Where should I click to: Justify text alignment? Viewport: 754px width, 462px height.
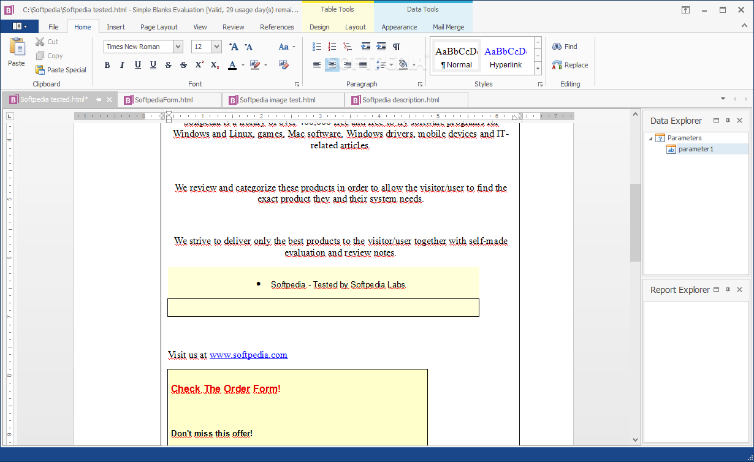[363, 65]
